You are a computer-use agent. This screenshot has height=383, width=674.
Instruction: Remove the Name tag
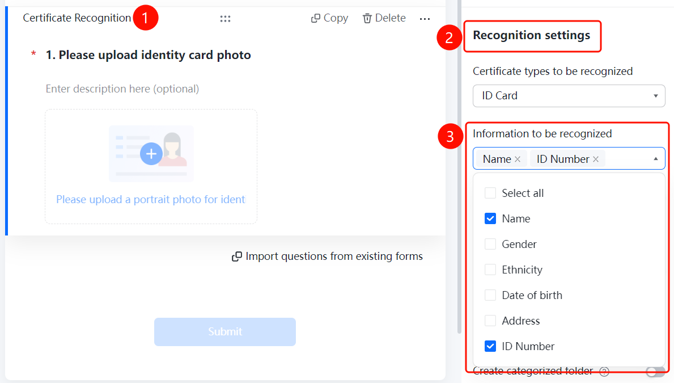point(518,159)
